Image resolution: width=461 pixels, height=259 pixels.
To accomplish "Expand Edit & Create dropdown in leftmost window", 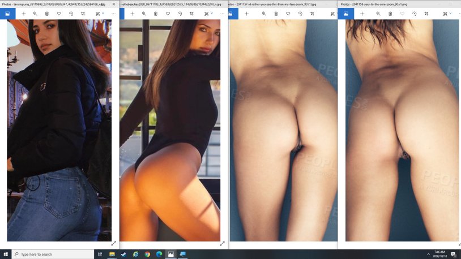I will tap(99, 14).
